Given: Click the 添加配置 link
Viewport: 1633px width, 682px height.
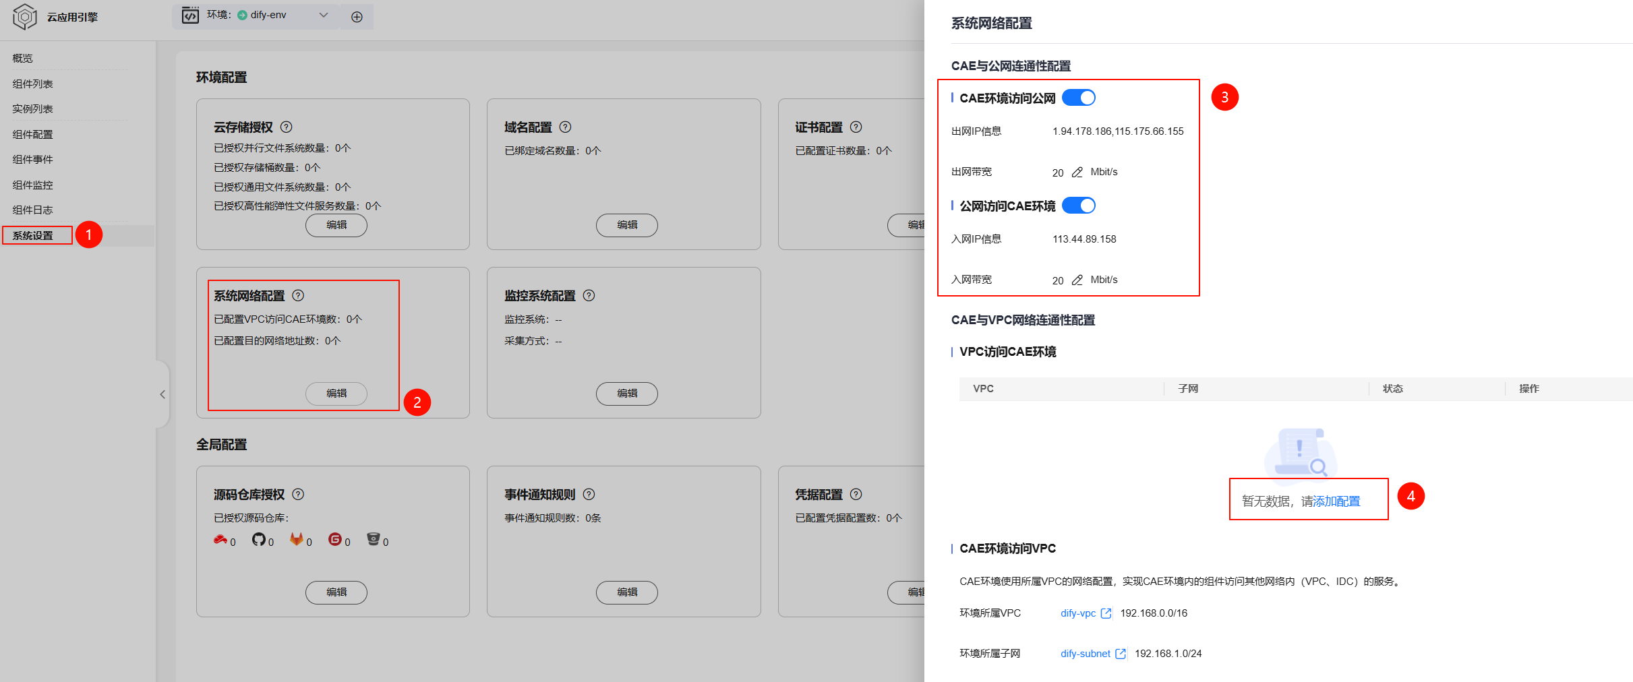Looking at the screenshot, I should (1337, 501).
